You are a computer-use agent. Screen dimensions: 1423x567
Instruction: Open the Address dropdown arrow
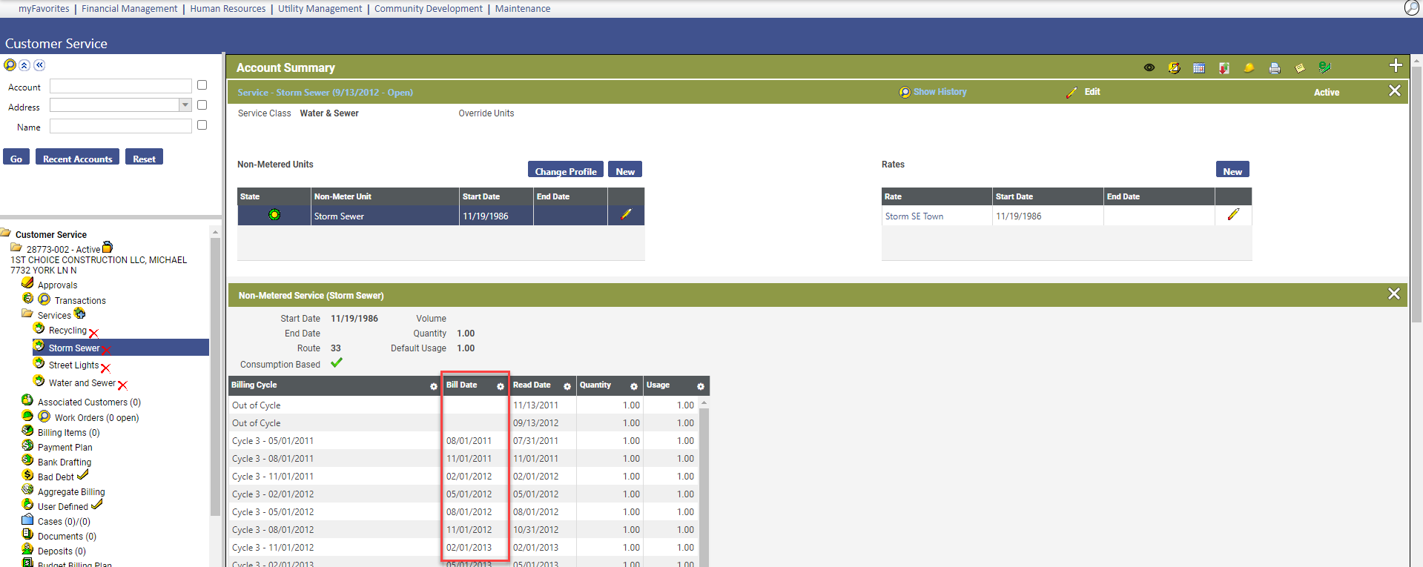point(185,105)
